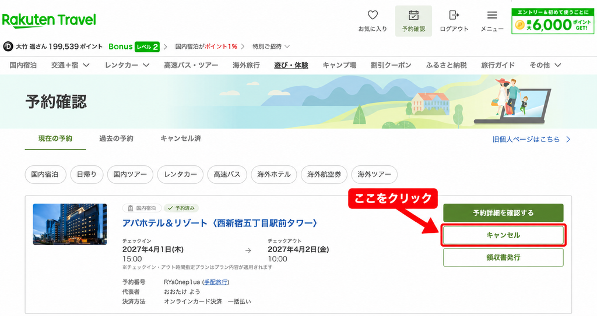Expand the 特別ご招待 dropdown
The image size is (597, 316).
tap(271, 47)
